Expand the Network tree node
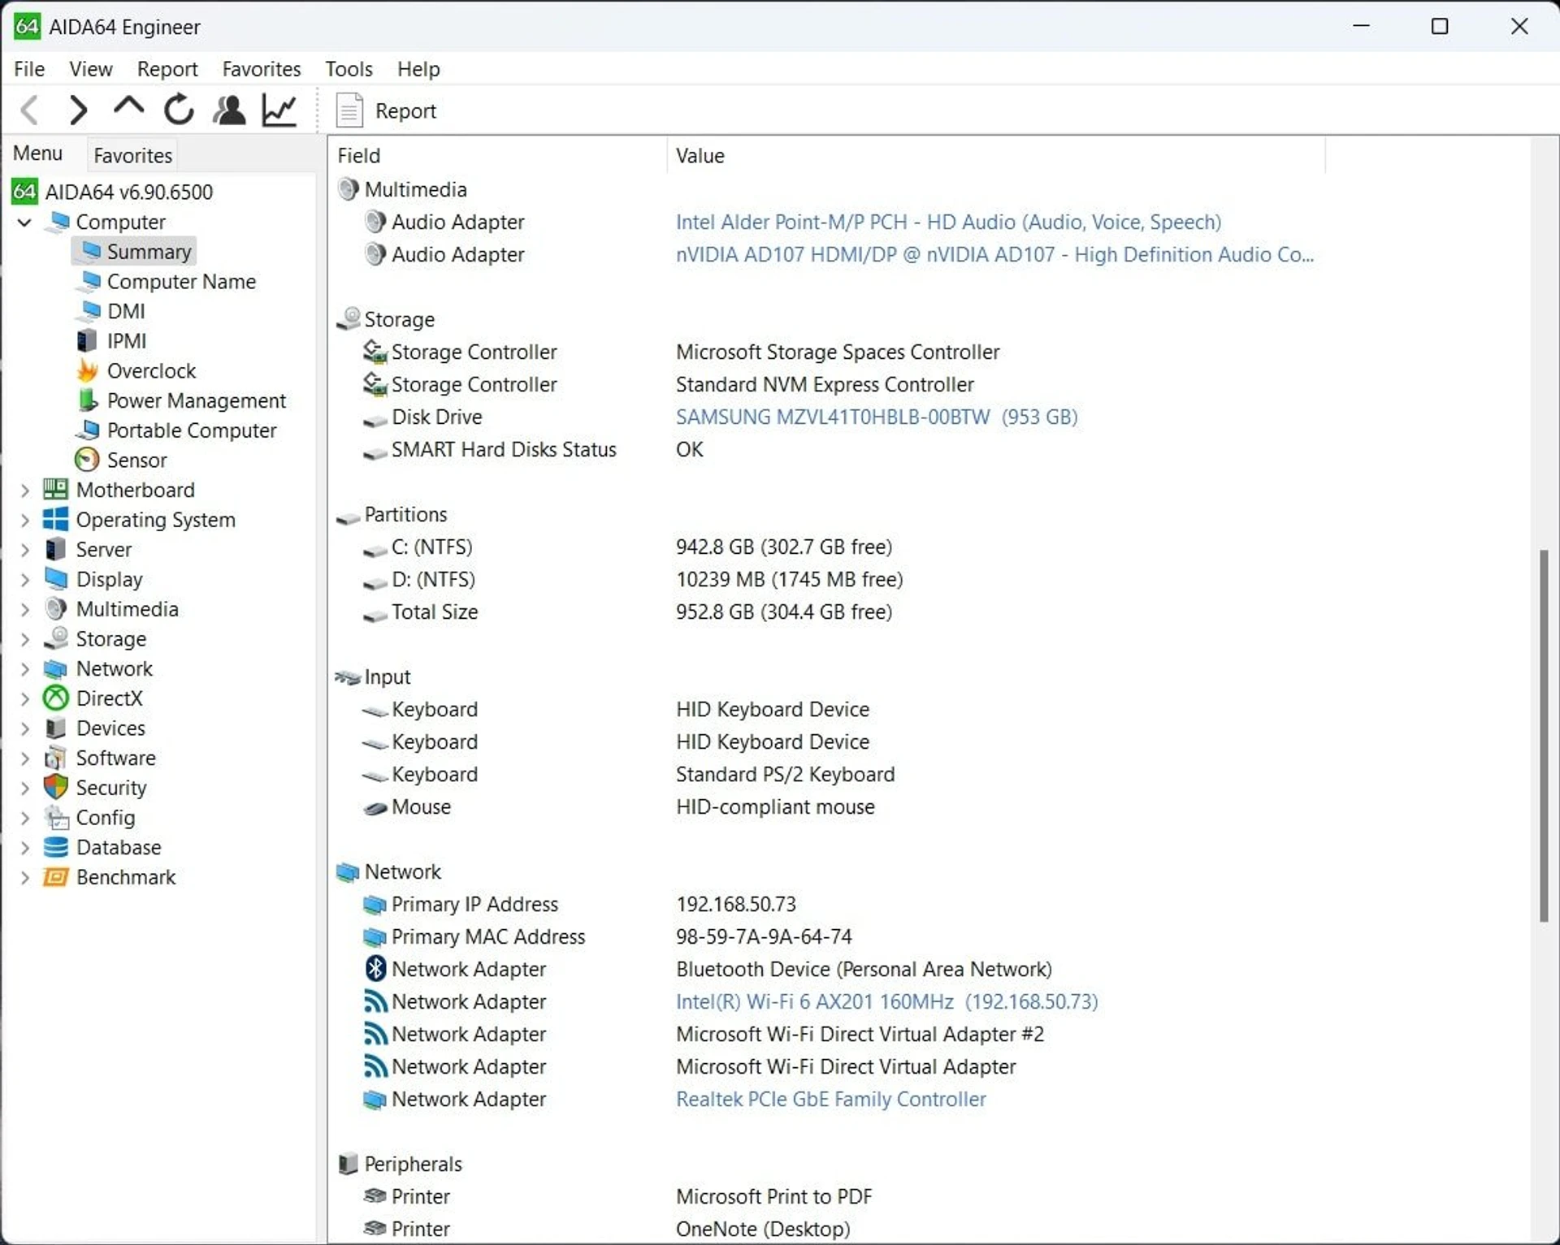The height and width of the screenshot is (1245, 1560). pyautogui.click(x=24, y=669)
